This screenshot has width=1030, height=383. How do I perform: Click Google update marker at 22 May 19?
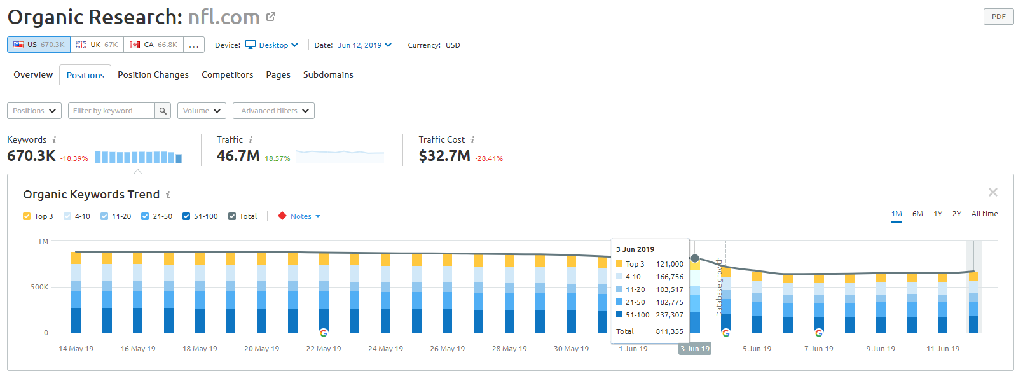point(324,333)
